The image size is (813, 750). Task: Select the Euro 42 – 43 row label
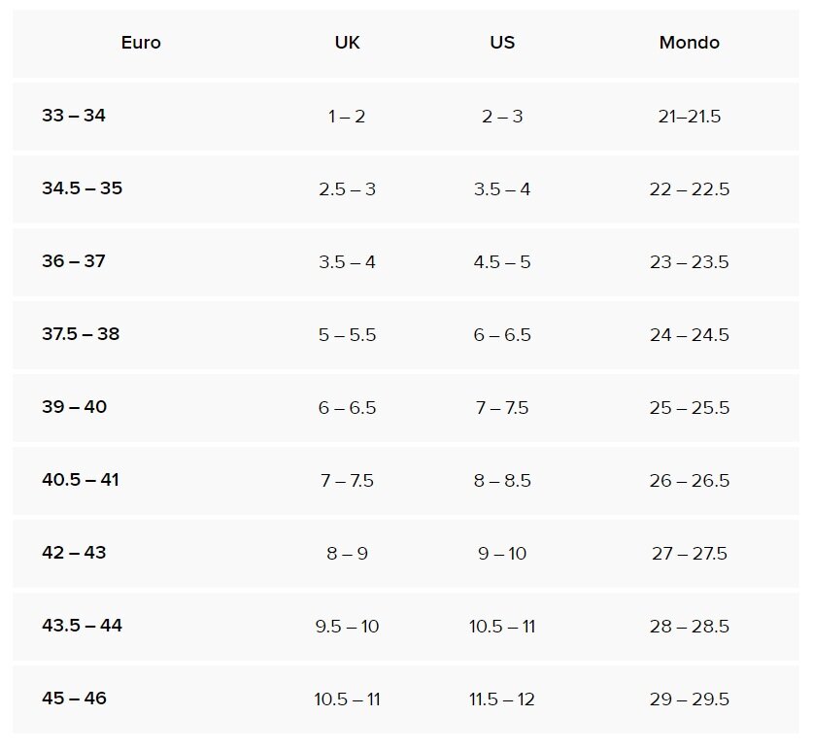coord(74,553)
